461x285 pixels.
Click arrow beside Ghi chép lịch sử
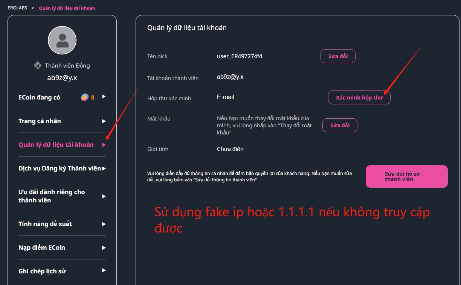pos(104,271)
